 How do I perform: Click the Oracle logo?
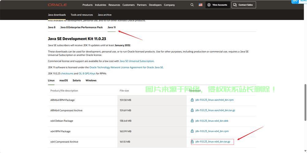click(x=57, y=5)
